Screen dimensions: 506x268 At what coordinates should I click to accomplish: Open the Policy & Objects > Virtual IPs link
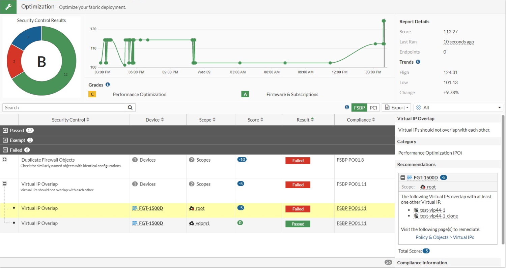click(445, 237)
